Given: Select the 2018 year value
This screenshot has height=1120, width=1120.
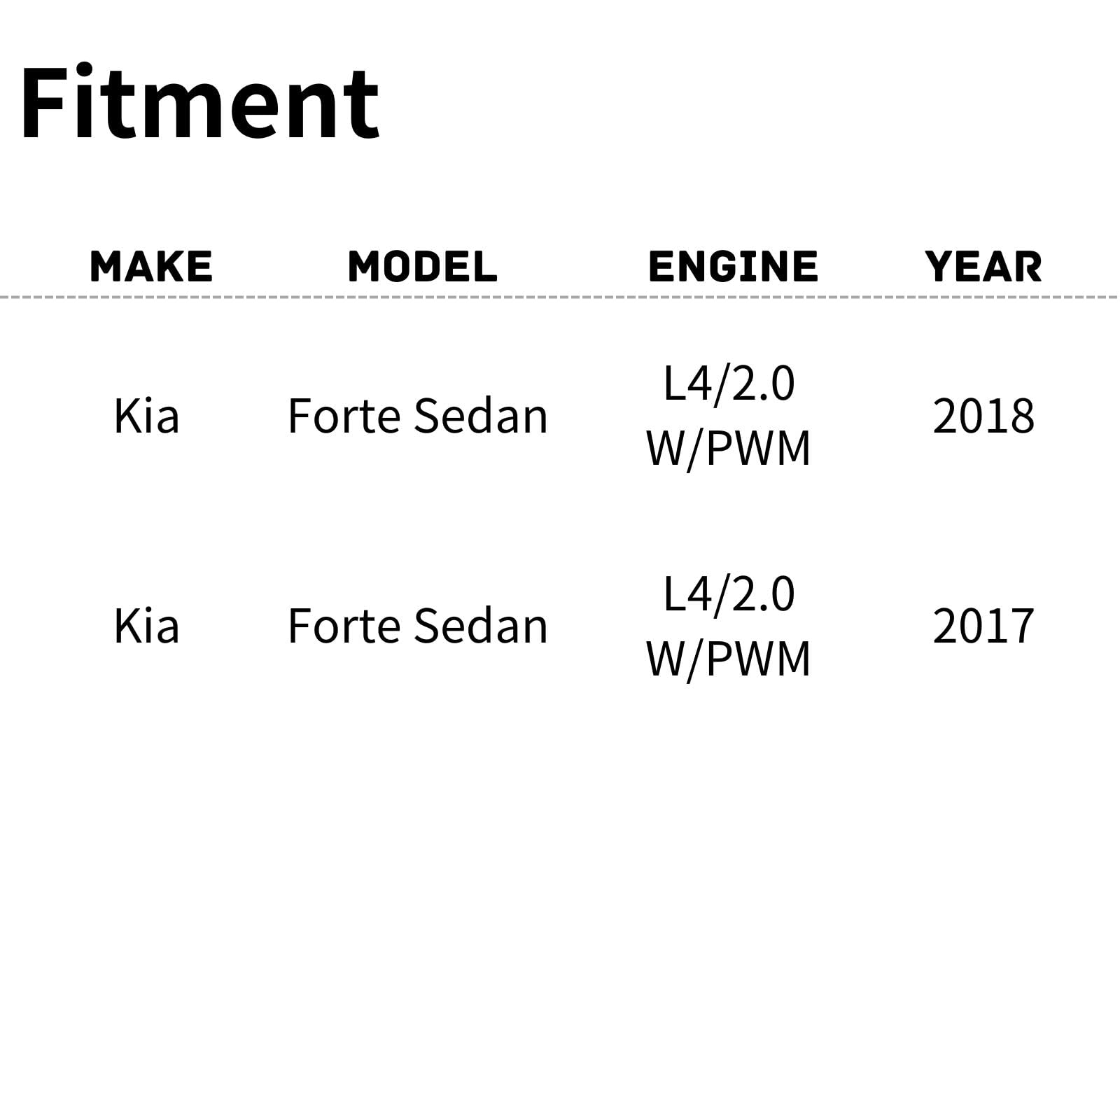Looking at the screenshot, I should click(x=983, y=416).
